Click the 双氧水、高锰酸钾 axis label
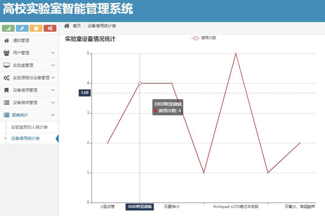The width and height of the screenshot is (325, 216). [300, 206]
